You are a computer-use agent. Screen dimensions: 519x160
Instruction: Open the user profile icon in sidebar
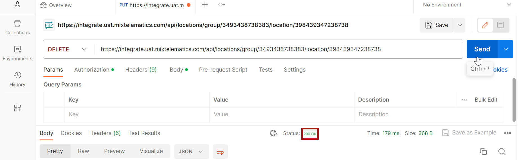coord(17,4)
